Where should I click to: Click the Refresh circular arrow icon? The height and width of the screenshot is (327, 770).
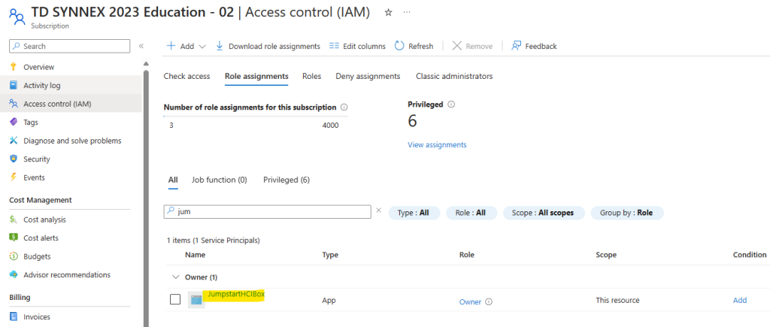click(x=399, y=46)
